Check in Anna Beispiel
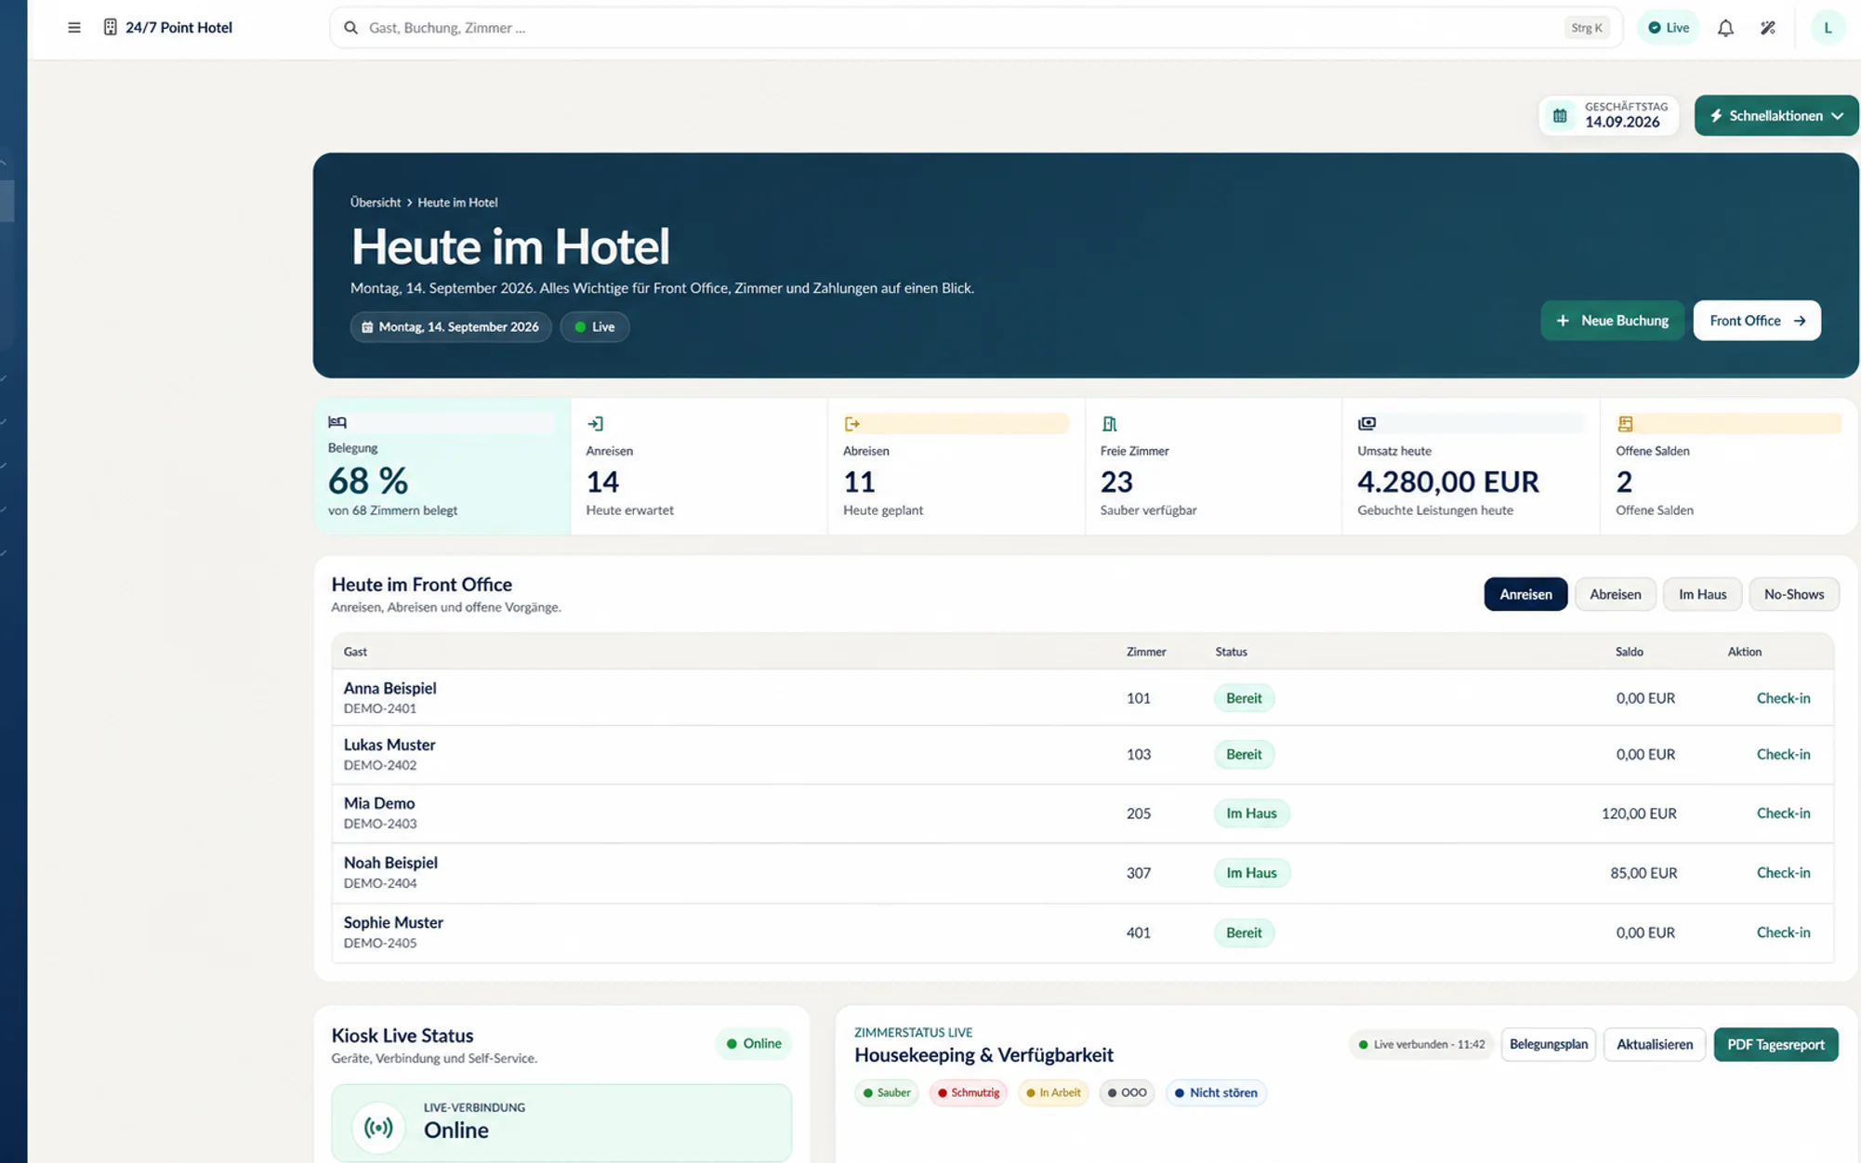The image size is (1861, 1163). pyautogui.click(x=1783, y=698)
